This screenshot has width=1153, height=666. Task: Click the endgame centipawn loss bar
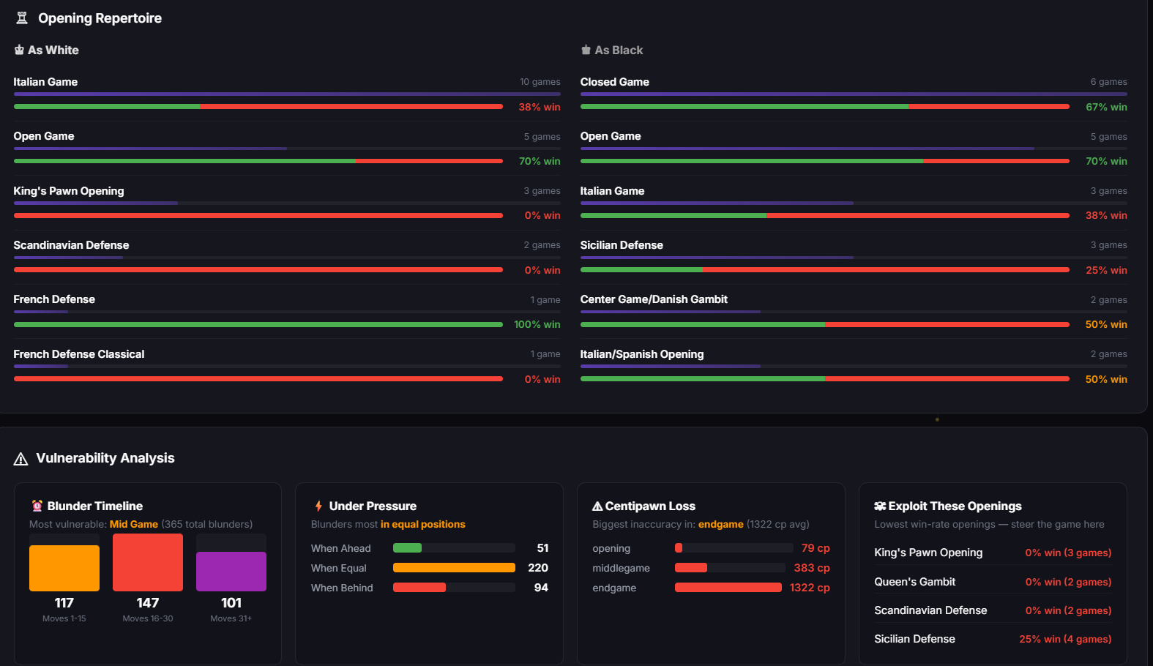point(728,588)
